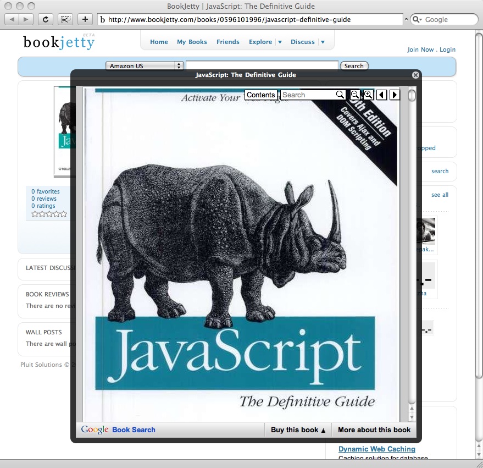Screen dimensions: 483x468
Task: Reload the page in the browser toolbar
Action: click(x=46, y=19)
